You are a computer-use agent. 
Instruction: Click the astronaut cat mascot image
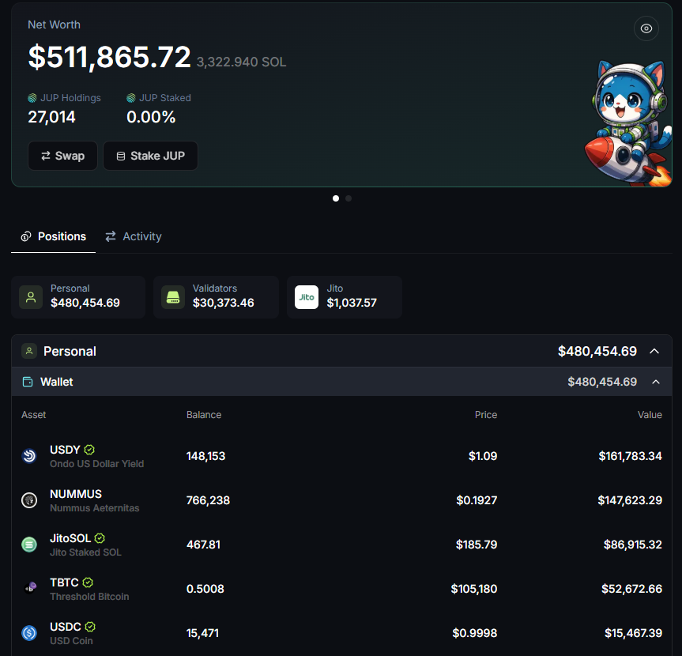click(627, 123)
